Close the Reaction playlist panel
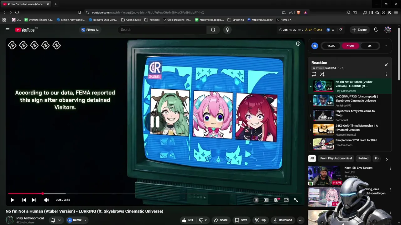The image size is (401, 225). [x=386, y=65]
